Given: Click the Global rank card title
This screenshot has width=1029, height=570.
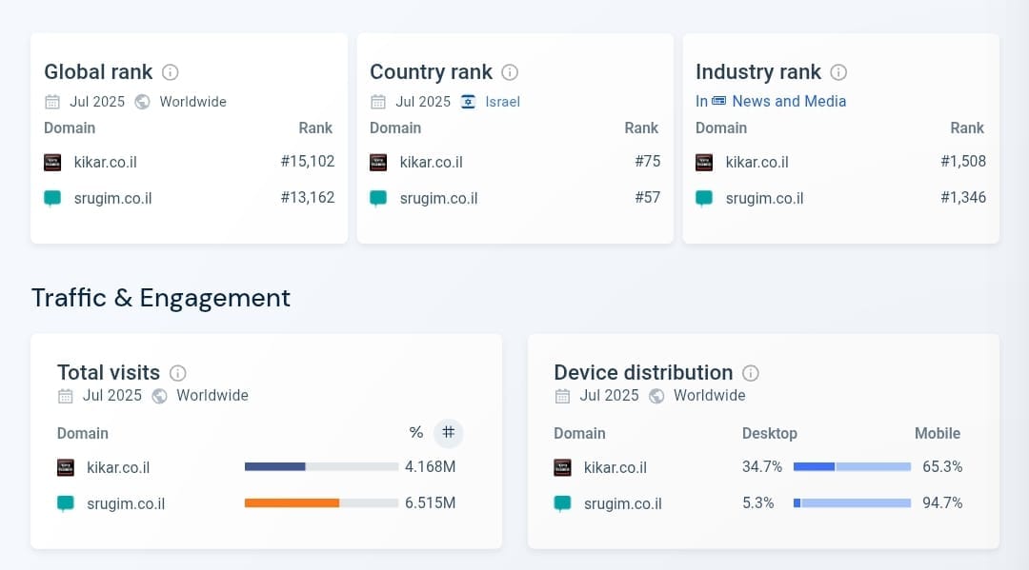Looking at the screenshot, I should pyautogui.click(x=98, y=71).
